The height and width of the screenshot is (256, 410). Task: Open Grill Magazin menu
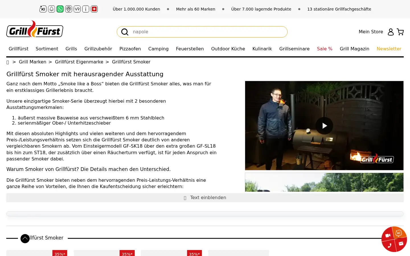354,49
